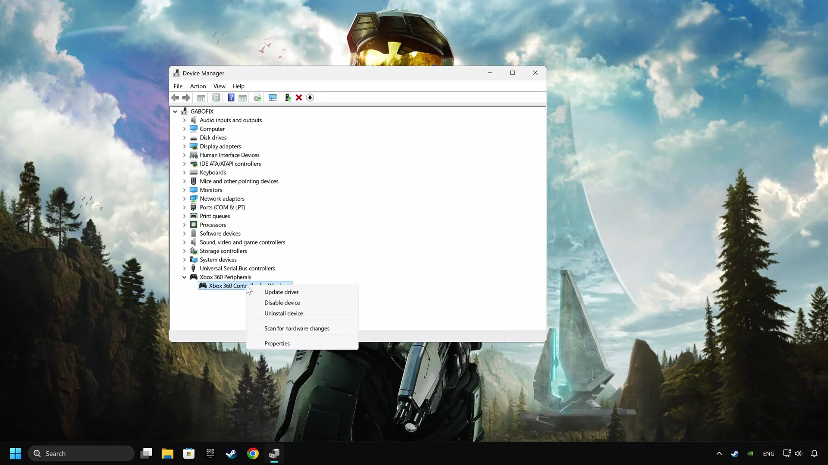The image size is (828, 465).
Task: Choose Update driver from context menu
Action: click(x=281, y=292)
